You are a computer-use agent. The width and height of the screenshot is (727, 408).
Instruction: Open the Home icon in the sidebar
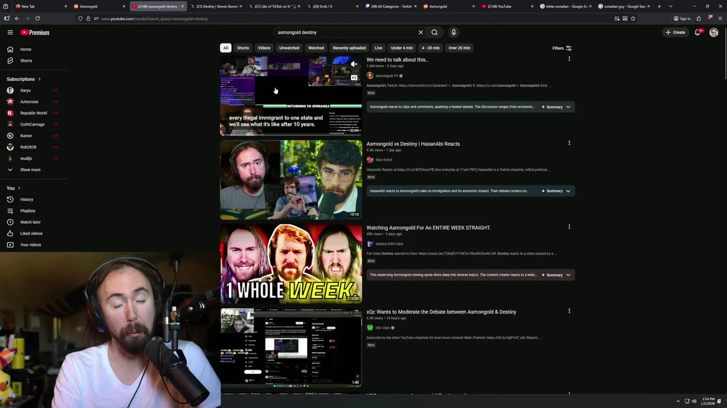pyautogui.click(x=10, y=49)
